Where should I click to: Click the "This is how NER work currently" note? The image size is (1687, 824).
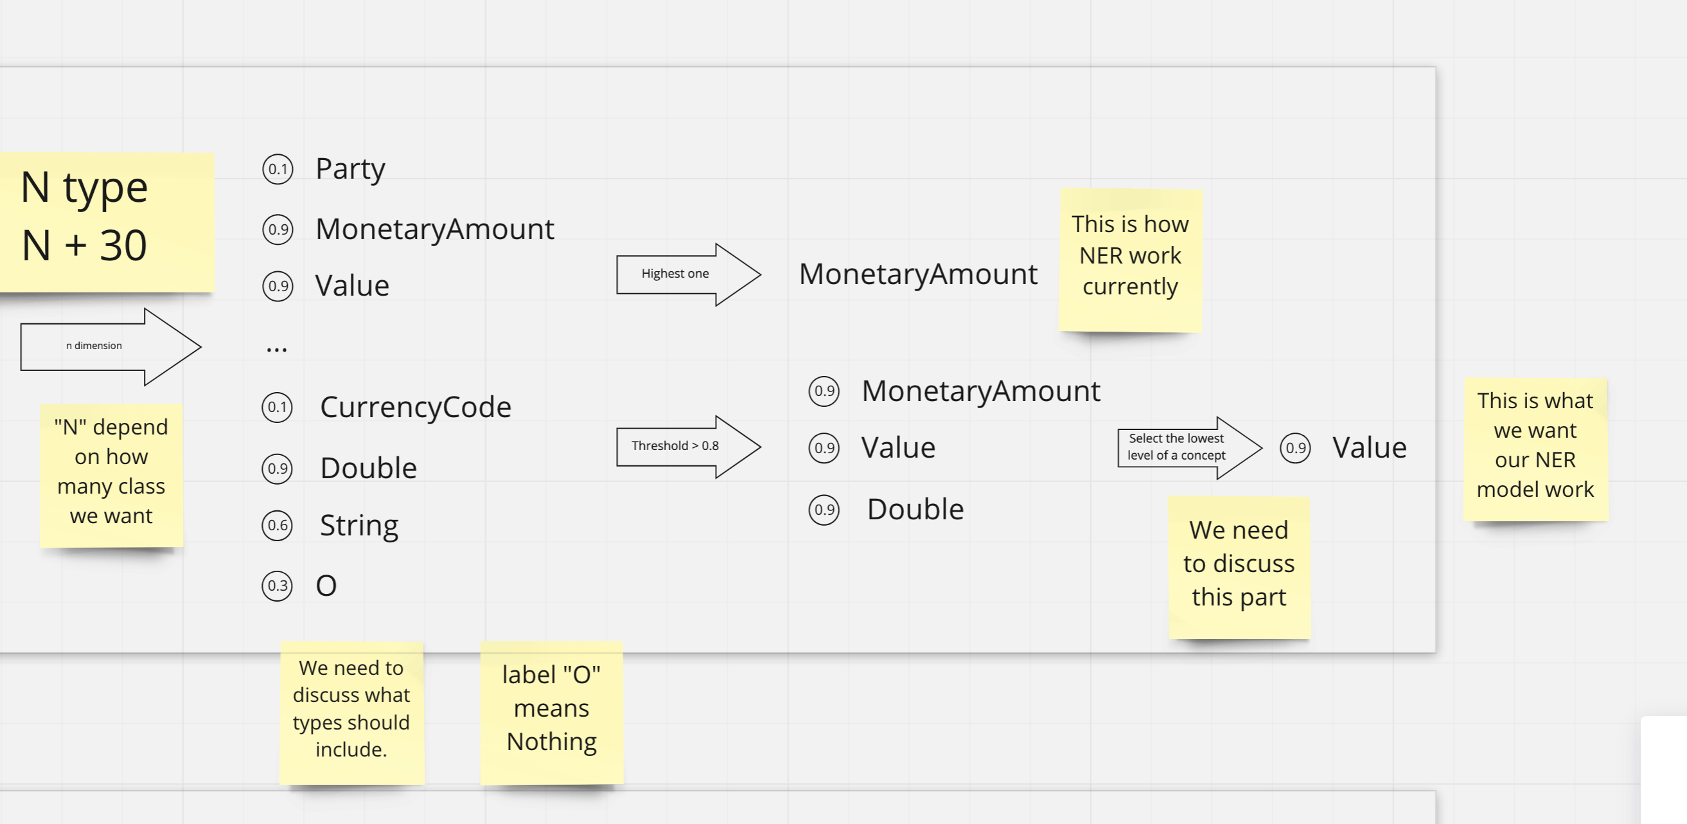1129,260
